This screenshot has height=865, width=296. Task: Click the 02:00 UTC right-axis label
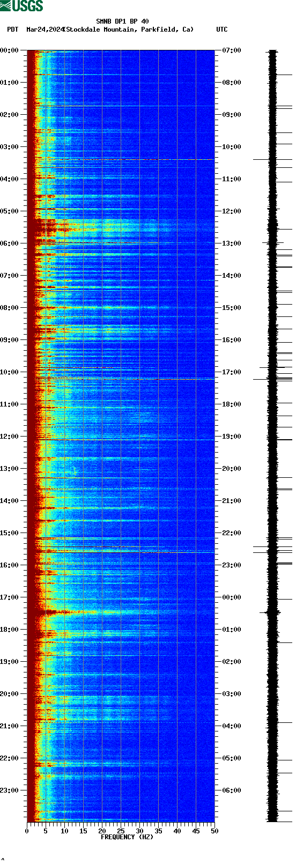(x=232, y=662)
